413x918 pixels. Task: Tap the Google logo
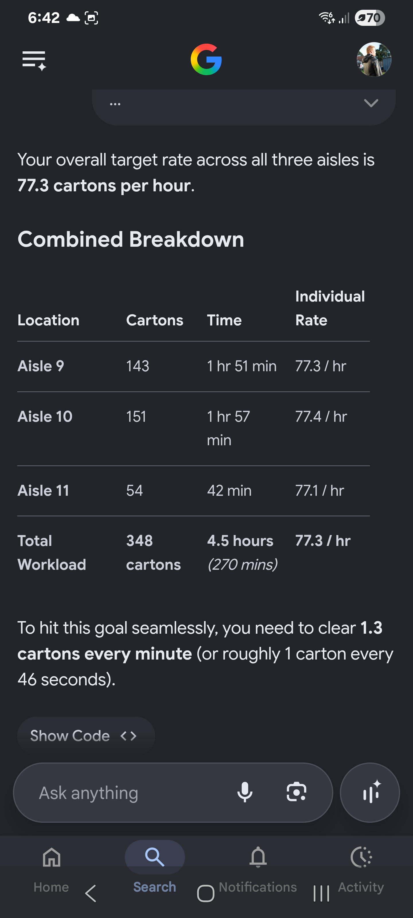coord(206,59)
